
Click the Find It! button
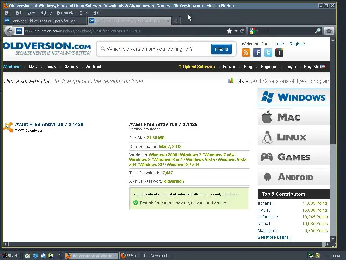click(221, 49)
